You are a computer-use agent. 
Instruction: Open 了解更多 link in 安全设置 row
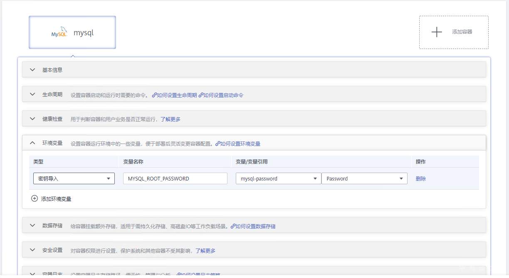[x=205, y=251]
